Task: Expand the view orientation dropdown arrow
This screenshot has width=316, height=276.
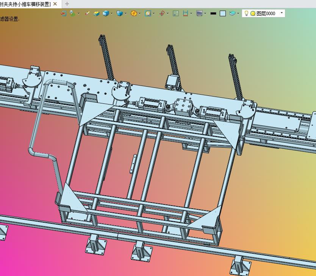Action: pyautogui.click(x=125, y=14)
